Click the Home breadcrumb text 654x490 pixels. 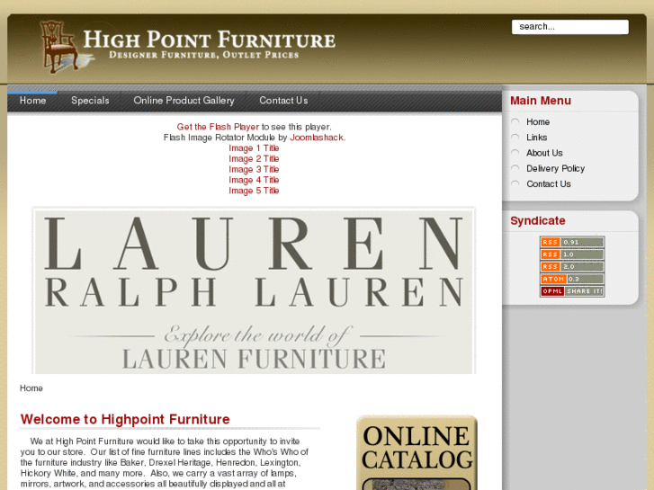pyautogui.click(x=31, y=388)
